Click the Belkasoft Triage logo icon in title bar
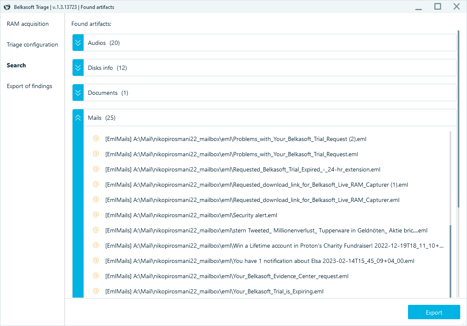 pos(6,7)
